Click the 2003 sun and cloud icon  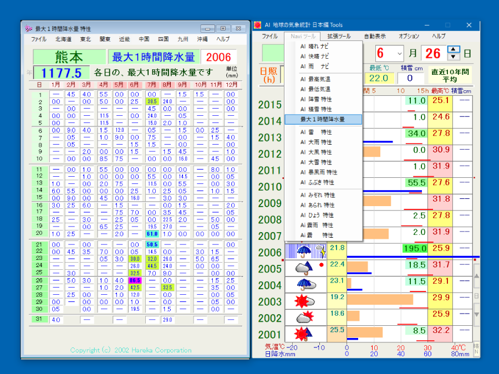pyautogui.click(x=305, y=301)
